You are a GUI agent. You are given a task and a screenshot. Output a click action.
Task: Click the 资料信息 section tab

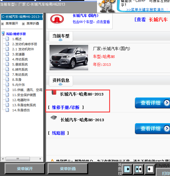coord(61,81)
